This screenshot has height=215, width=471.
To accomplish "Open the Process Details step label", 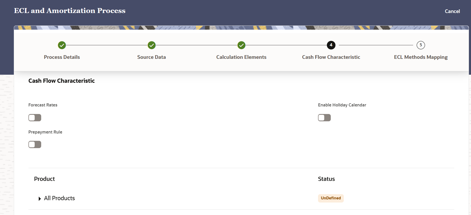I will click(x=62, y=57).
